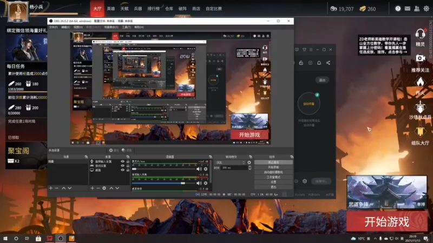Open the game mail envelope icon

(408, 9)
